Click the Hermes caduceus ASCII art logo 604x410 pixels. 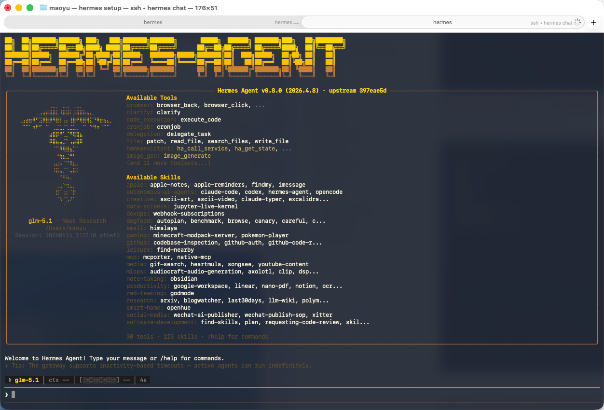pyautogui.click(x=66, y=154)
